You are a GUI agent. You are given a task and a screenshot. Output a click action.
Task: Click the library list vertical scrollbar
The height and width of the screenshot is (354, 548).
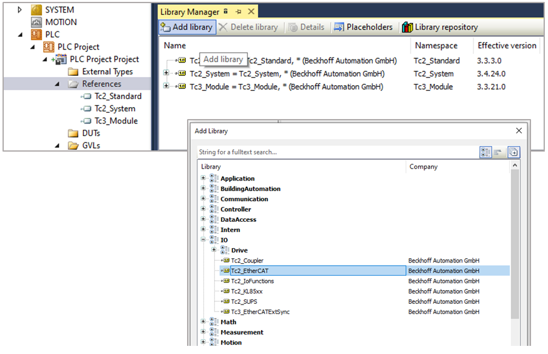click(x=515, y=244)
